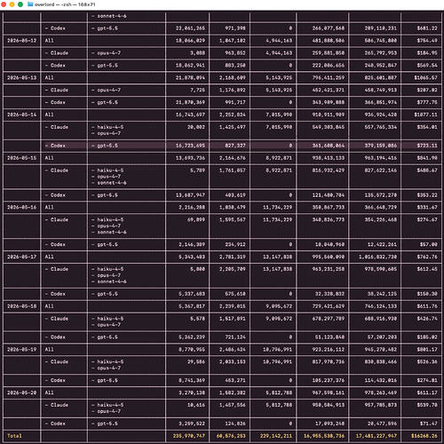Click the overlord zsh window title text
The image size is (444, 444).
coord(65,4)
